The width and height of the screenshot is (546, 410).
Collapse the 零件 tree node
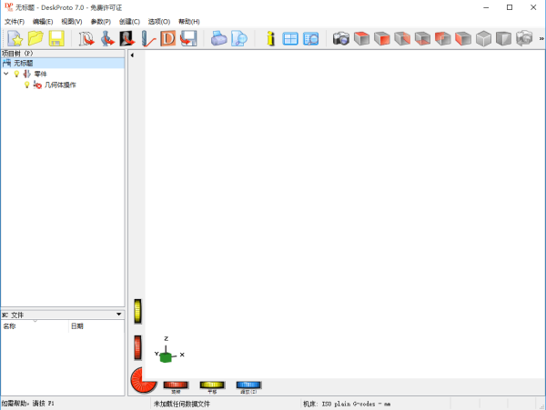(x=6, y=74)
